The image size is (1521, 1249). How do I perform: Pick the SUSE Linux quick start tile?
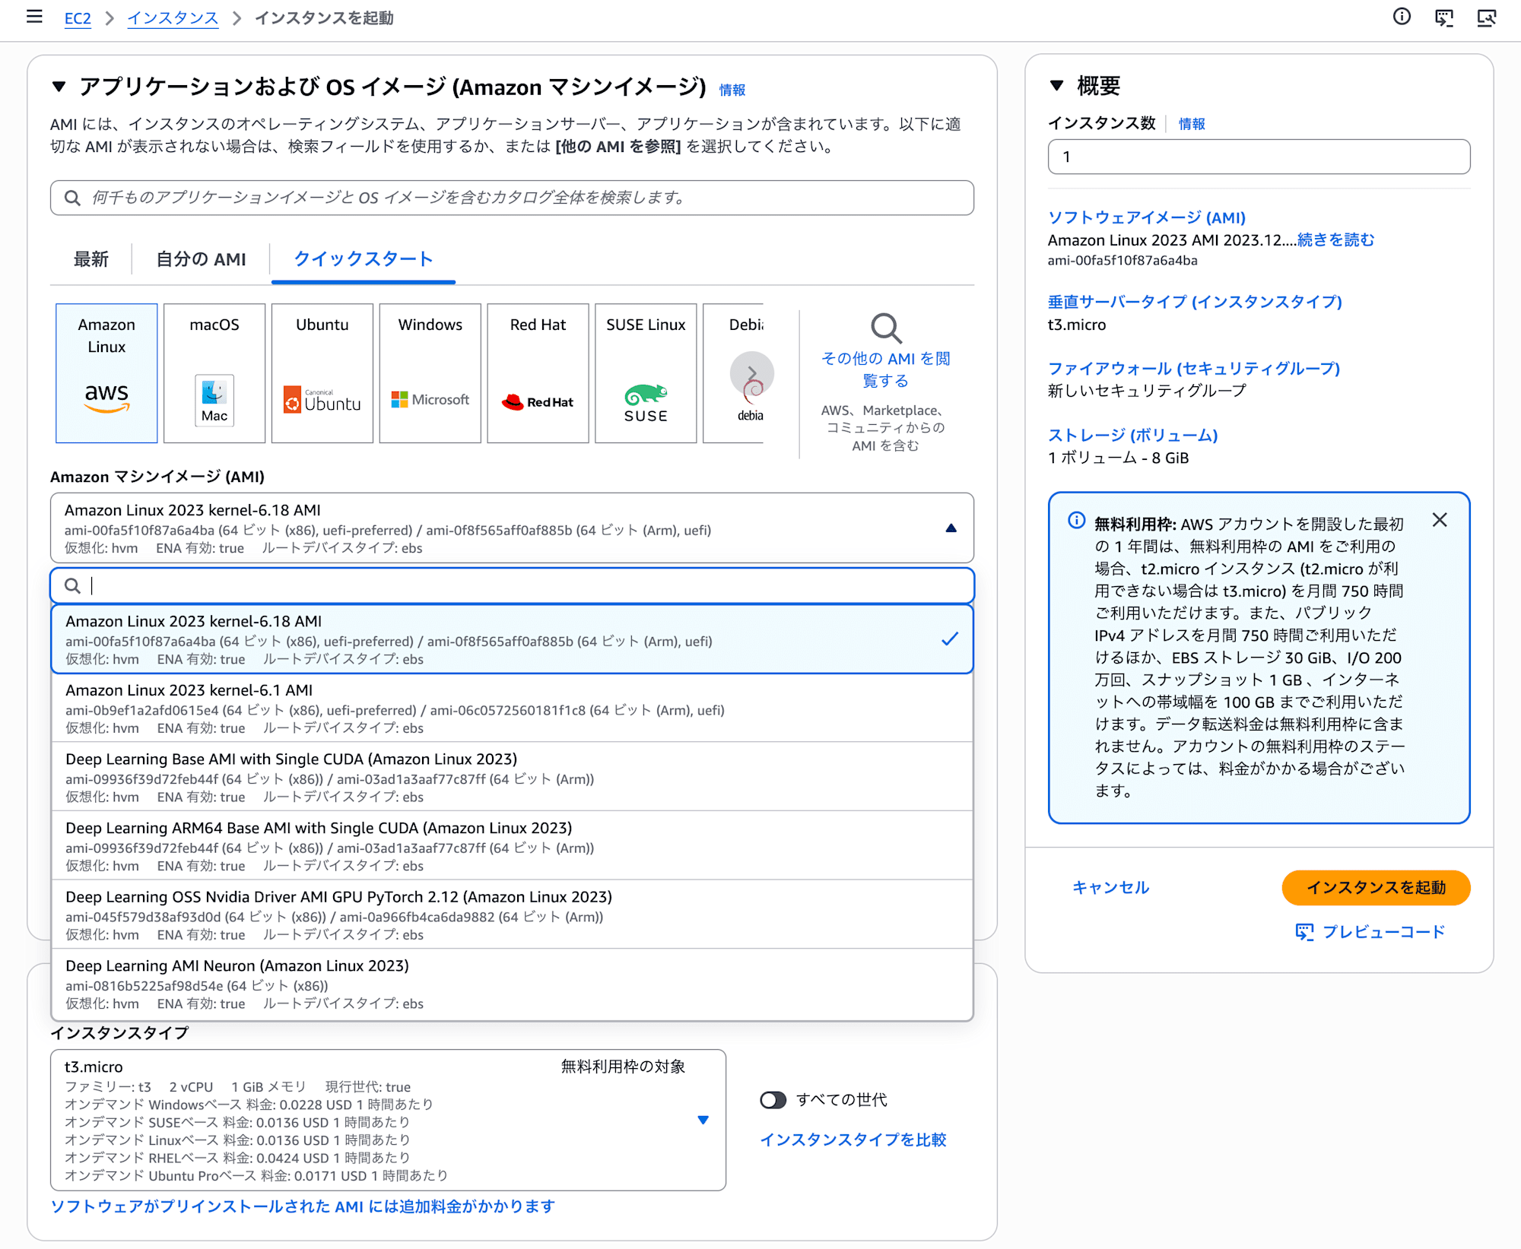click(646, 373)
